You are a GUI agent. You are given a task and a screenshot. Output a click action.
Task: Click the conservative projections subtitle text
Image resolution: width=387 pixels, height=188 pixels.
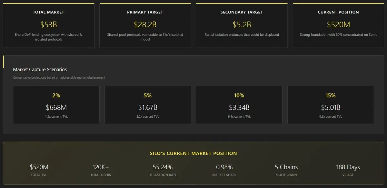[x=59, y=77]
